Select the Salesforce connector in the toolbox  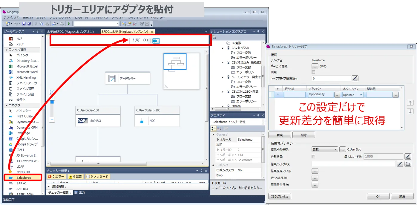tap(23, 178)
